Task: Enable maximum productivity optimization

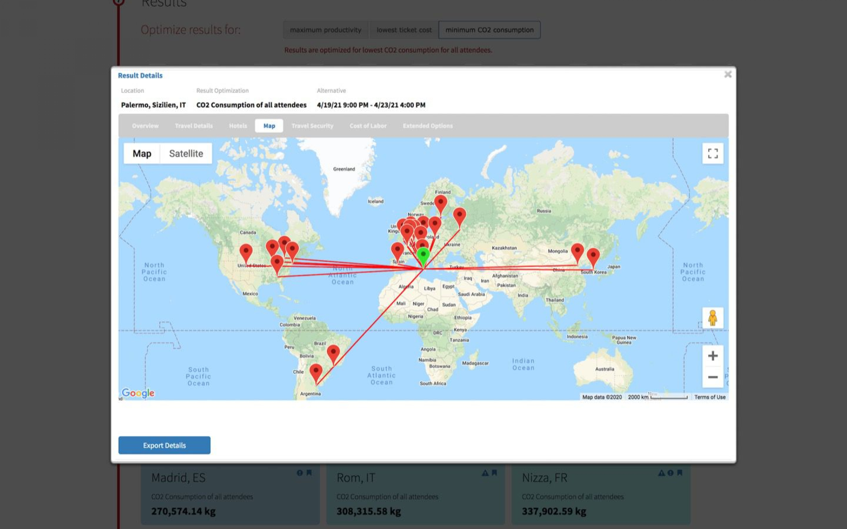Action: click(x=326, y=30)
